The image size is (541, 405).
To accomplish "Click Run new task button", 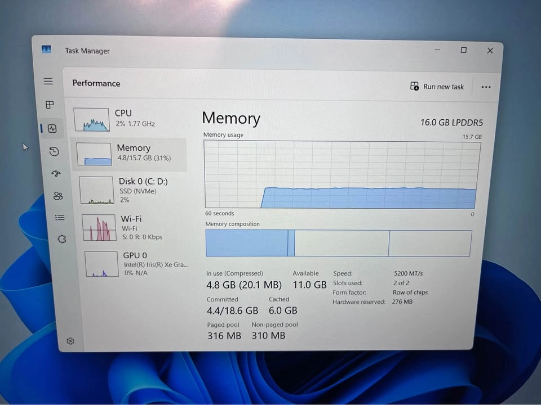I will coord(437,87).
